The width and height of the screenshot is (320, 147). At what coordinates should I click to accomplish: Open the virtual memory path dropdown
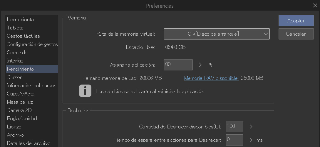pyautogui.click(x=217, y=34)
